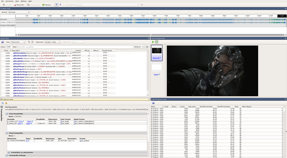Collapse the Draw Framebuffer section
Screen dimensions: 287x158
[7, 114]
